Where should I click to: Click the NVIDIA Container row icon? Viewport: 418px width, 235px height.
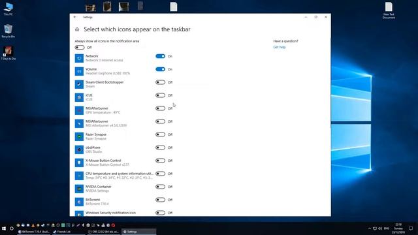pyautogui.click(x=79, y=189)
